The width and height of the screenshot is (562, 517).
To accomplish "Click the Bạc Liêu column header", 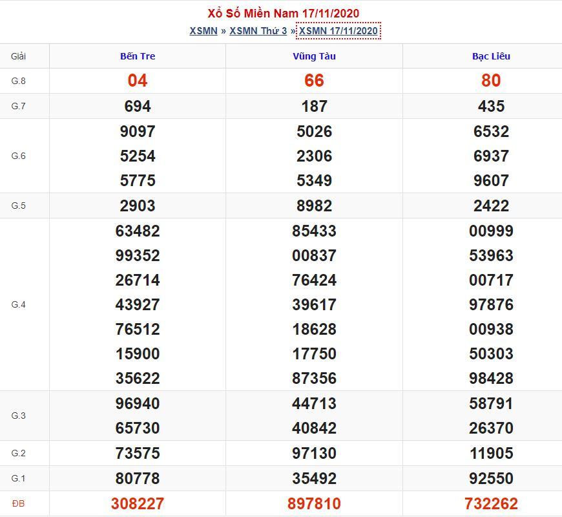I will coord(491,56).
